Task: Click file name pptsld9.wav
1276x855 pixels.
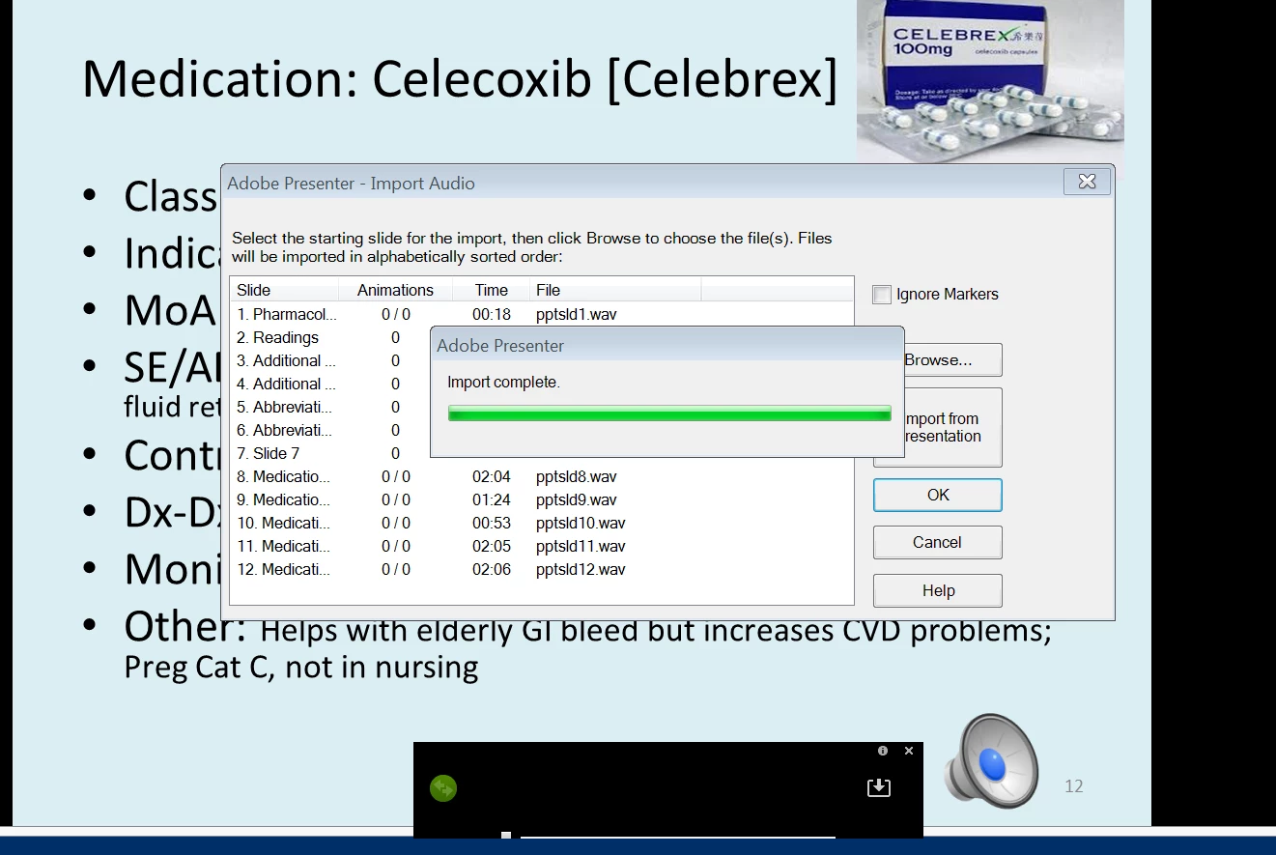Action: [x=577, y=499]
